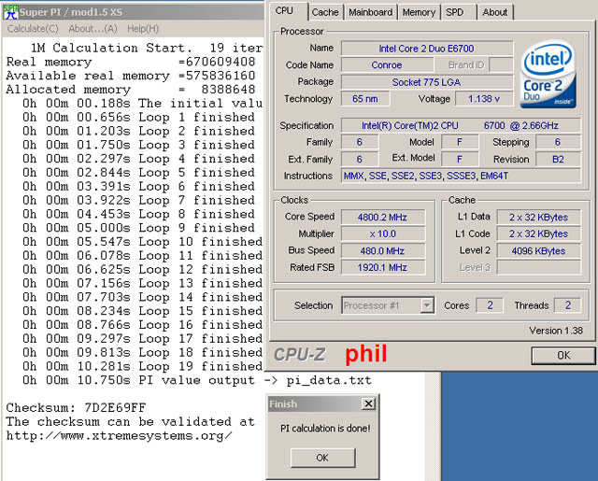Go to the About tab in CPU-Z
598x481 pixels.
pyautogui.click(x=494, y=12)
